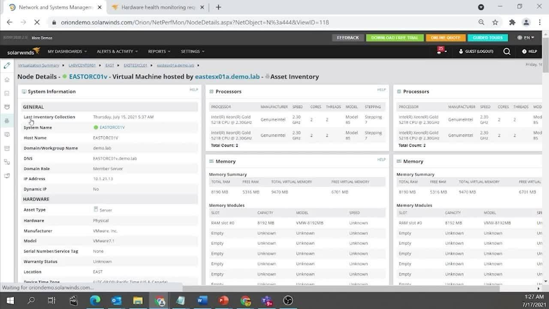
Task: Open the Chrome profile avatar icon
Action: tap(526, 22)
